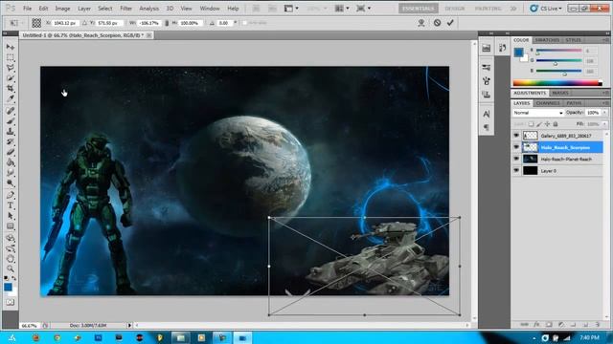
Task: Select the Eyedropper tool
Action: (11, 98)
